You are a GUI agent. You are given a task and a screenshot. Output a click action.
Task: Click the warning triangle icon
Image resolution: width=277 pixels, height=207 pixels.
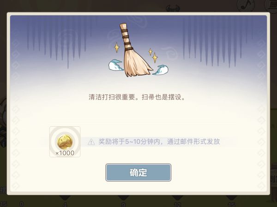[x=91, y=142]
